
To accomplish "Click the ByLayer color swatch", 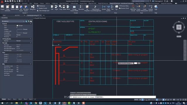I will [17, 26].
